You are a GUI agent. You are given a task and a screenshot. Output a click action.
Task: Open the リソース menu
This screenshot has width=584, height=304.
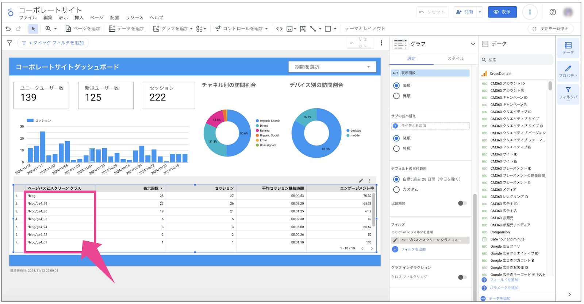click(x=134, y=17)
